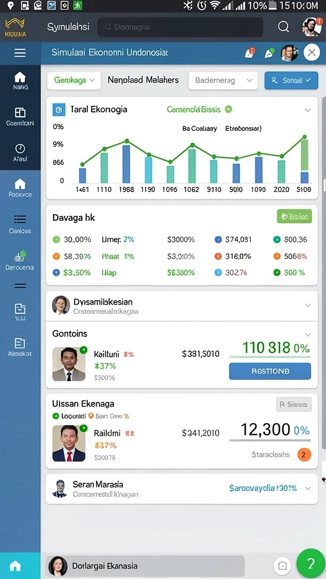
Task: Click the green progress bar under 110 818
Action: (x=270, y=357)
